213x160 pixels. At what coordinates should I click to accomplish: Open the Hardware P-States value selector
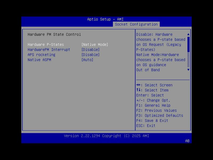pyautogui.click(x=95, y=45)
